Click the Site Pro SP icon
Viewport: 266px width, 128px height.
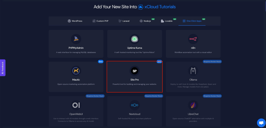[135, 71]
